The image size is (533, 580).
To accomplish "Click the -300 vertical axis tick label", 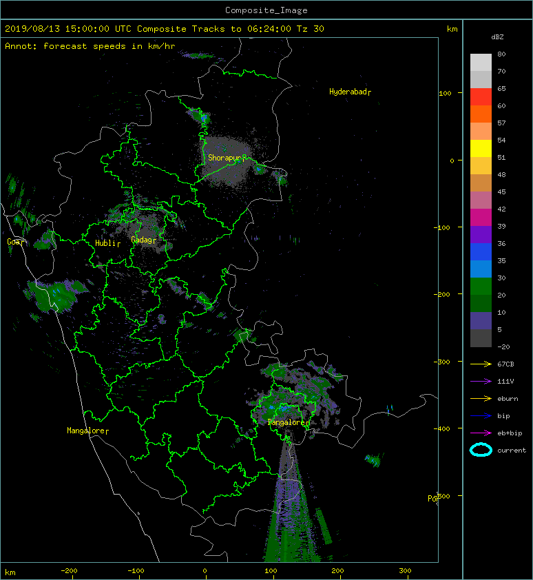I will pos(441,362).
